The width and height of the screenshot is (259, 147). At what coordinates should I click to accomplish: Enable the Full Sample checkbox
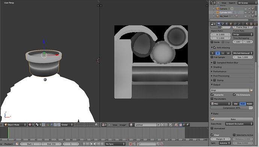coord(212,57)
